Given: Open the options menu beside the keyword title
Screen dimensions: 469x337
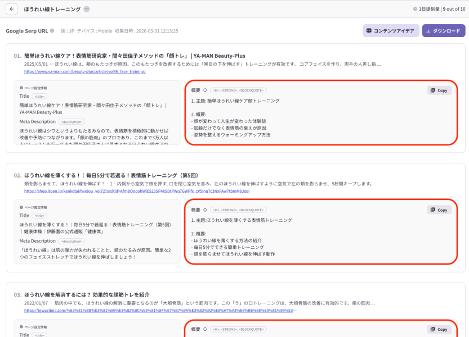Looking at the screenshot, I should click(86, 9).
